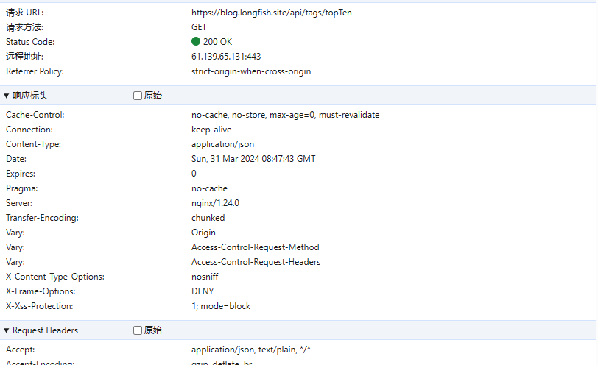Click the Cache-Control header value

[285, 115]
